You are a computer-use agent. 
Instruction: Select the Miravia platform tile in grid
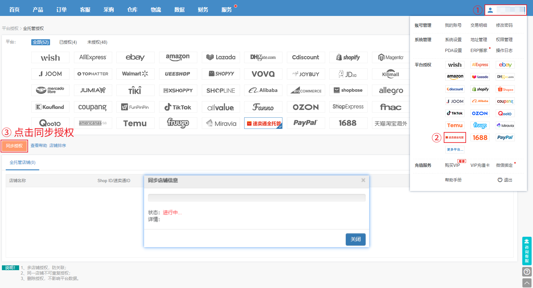point(221,123)
